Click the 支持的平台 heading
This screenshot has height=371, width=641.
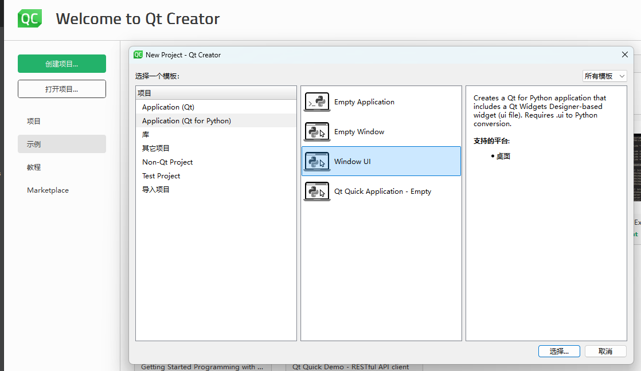(x=492, y=140)
